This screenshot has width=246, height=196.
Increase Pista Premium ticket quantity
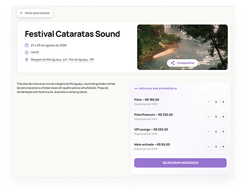(223, 117)
